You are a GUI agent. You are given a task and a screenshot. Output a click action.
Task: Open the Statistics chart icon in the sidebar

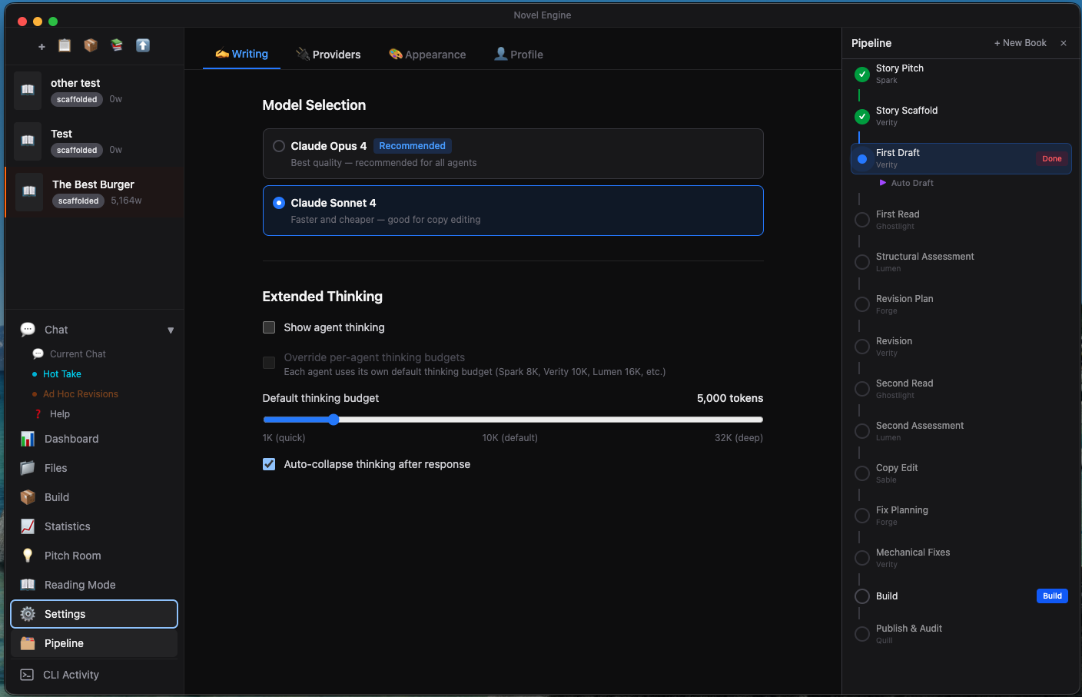click(x=27, y=526)
